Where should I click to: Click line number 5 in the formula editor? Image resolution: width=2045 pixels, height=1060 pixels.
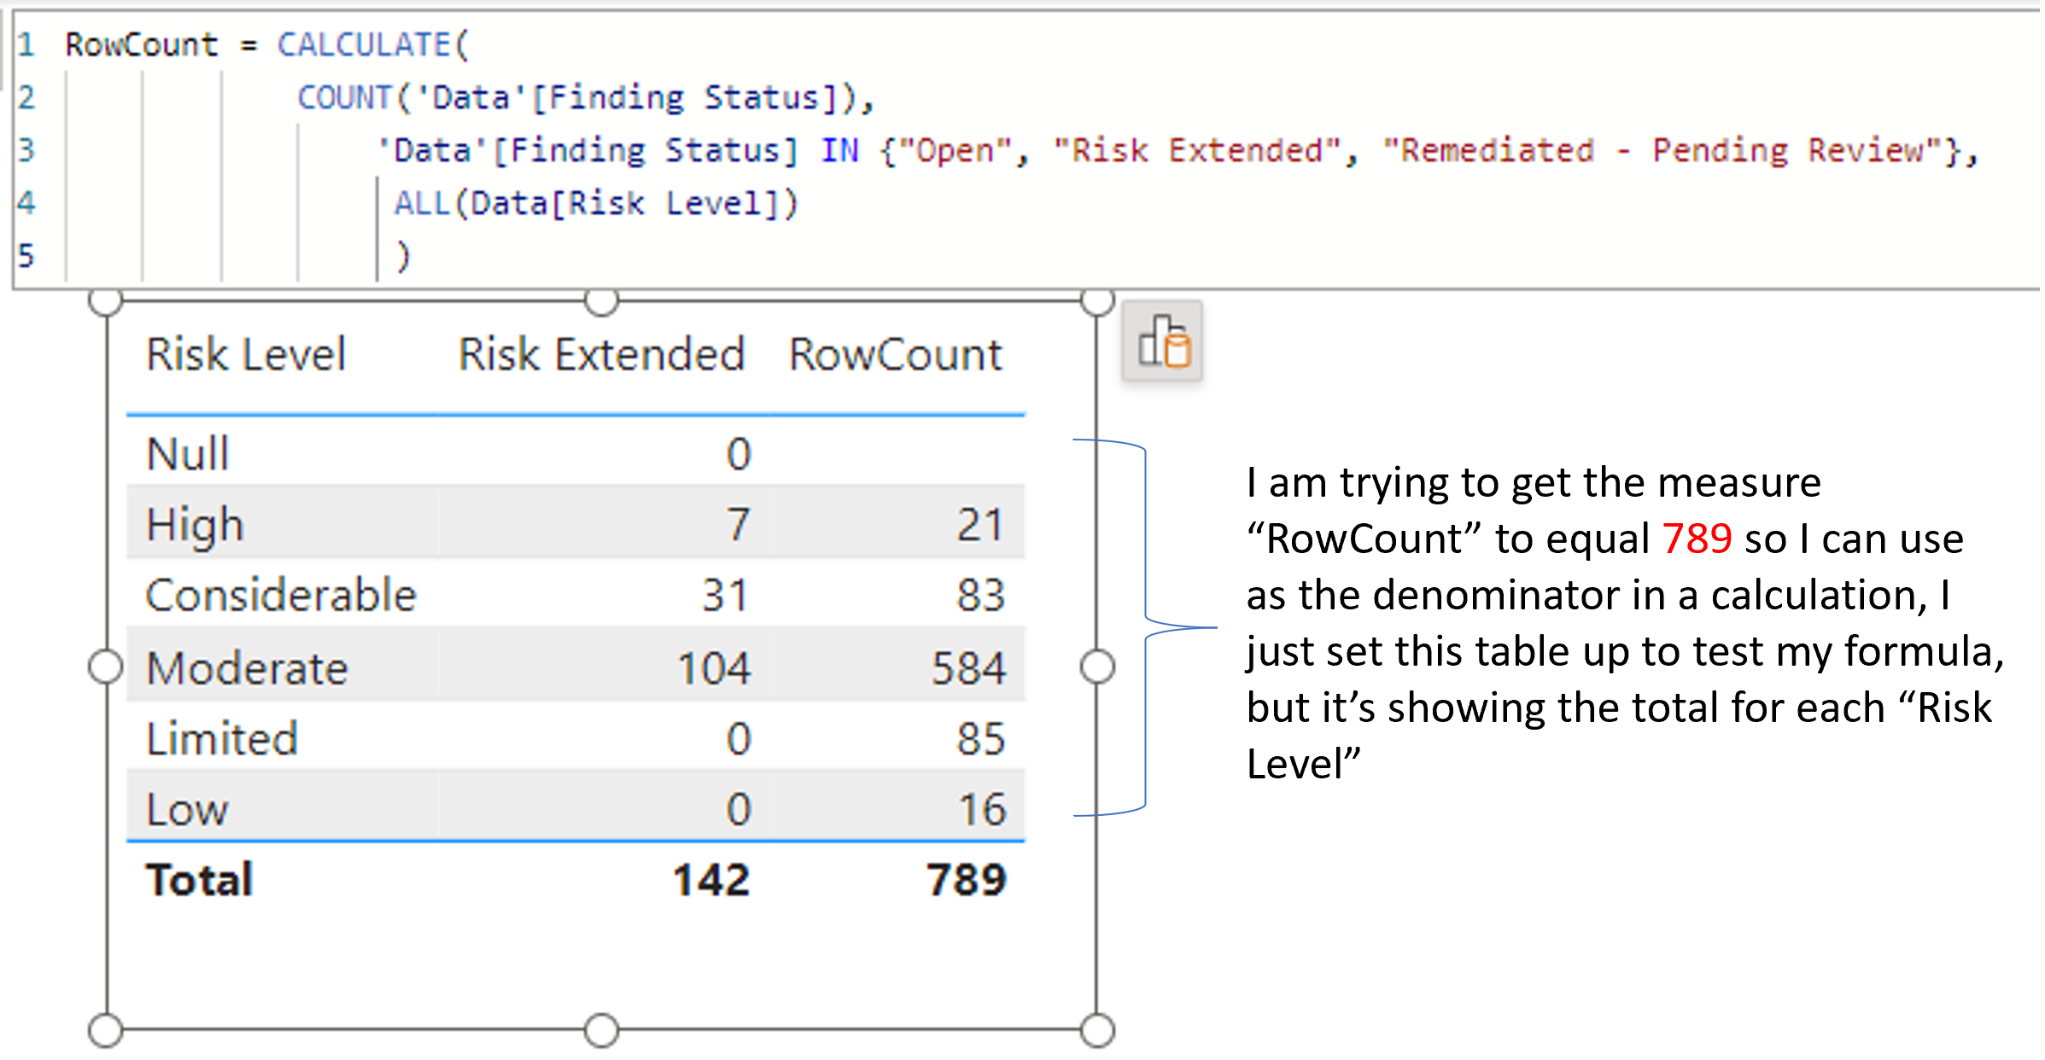[26, 255]
